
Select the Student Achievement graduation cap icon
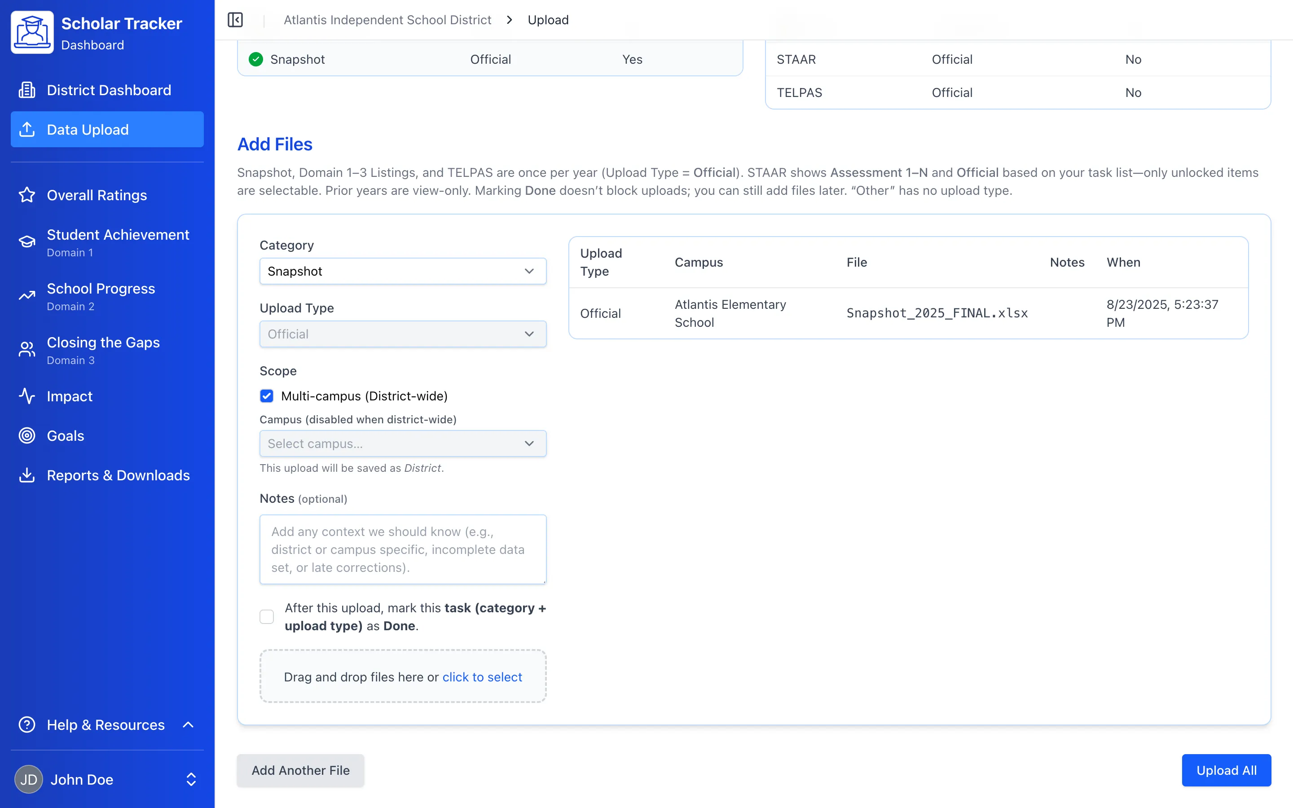(x=27, y=241)
